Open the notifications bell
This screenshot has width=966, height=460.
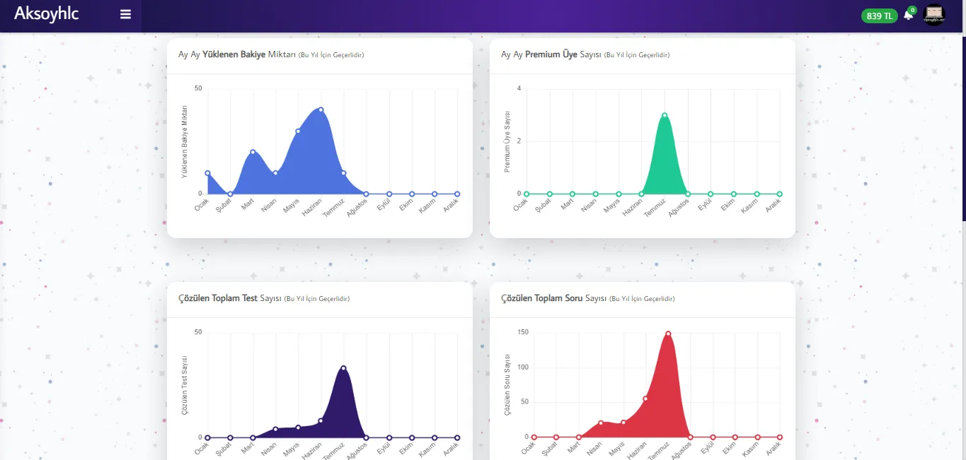point(909,15)
